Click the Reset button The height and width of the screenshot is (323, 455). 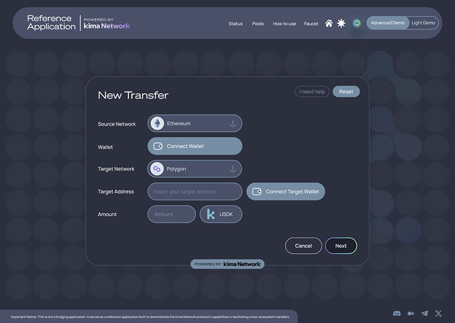point(346,91)
